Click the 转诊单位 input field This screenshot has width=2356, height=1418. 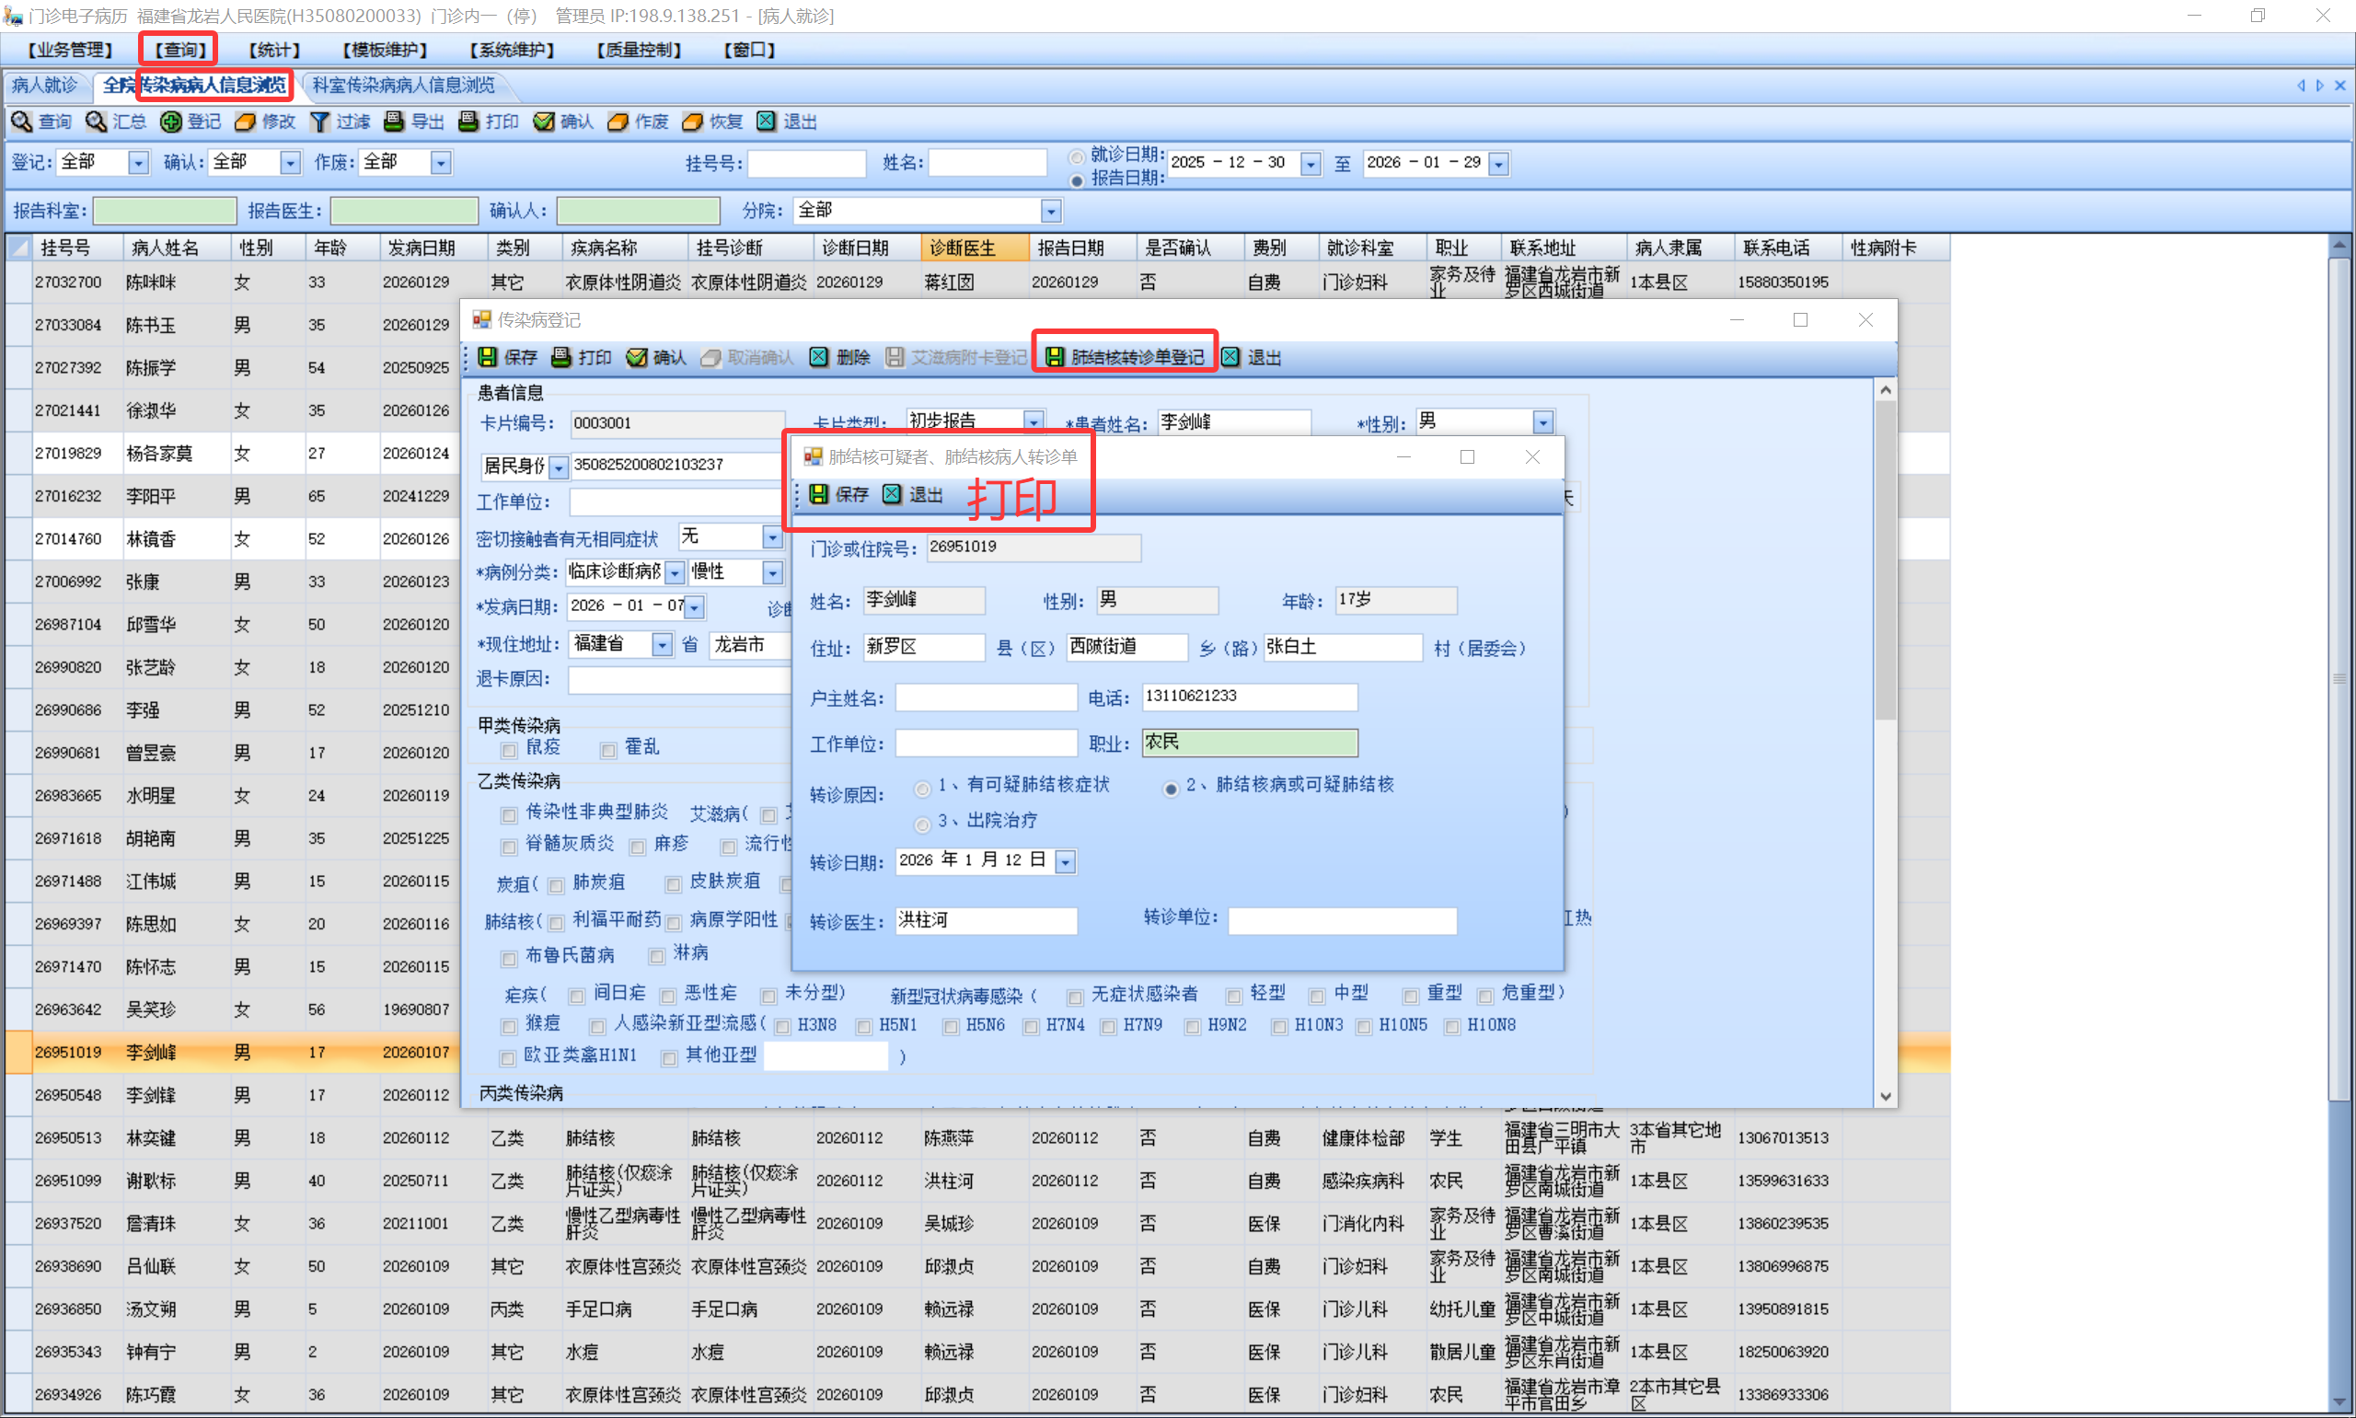tap(1342, 920)
